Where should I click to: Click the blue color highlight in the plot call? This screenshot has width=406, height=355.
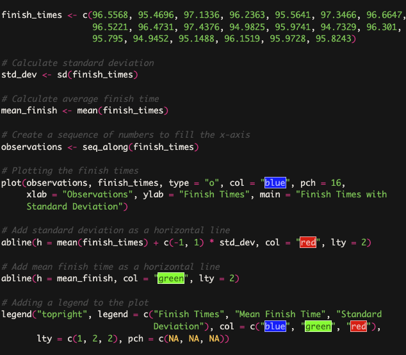(275, 183)
